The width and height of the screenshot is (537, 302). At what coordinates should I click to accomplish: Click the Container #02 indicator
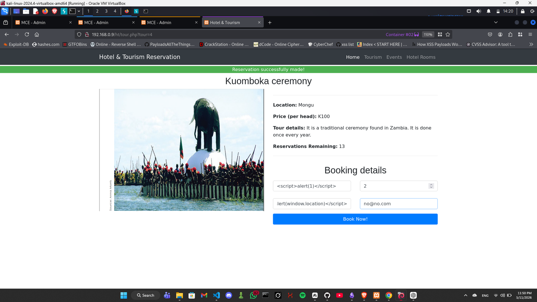pyautogui.click(x=402, y=35)
